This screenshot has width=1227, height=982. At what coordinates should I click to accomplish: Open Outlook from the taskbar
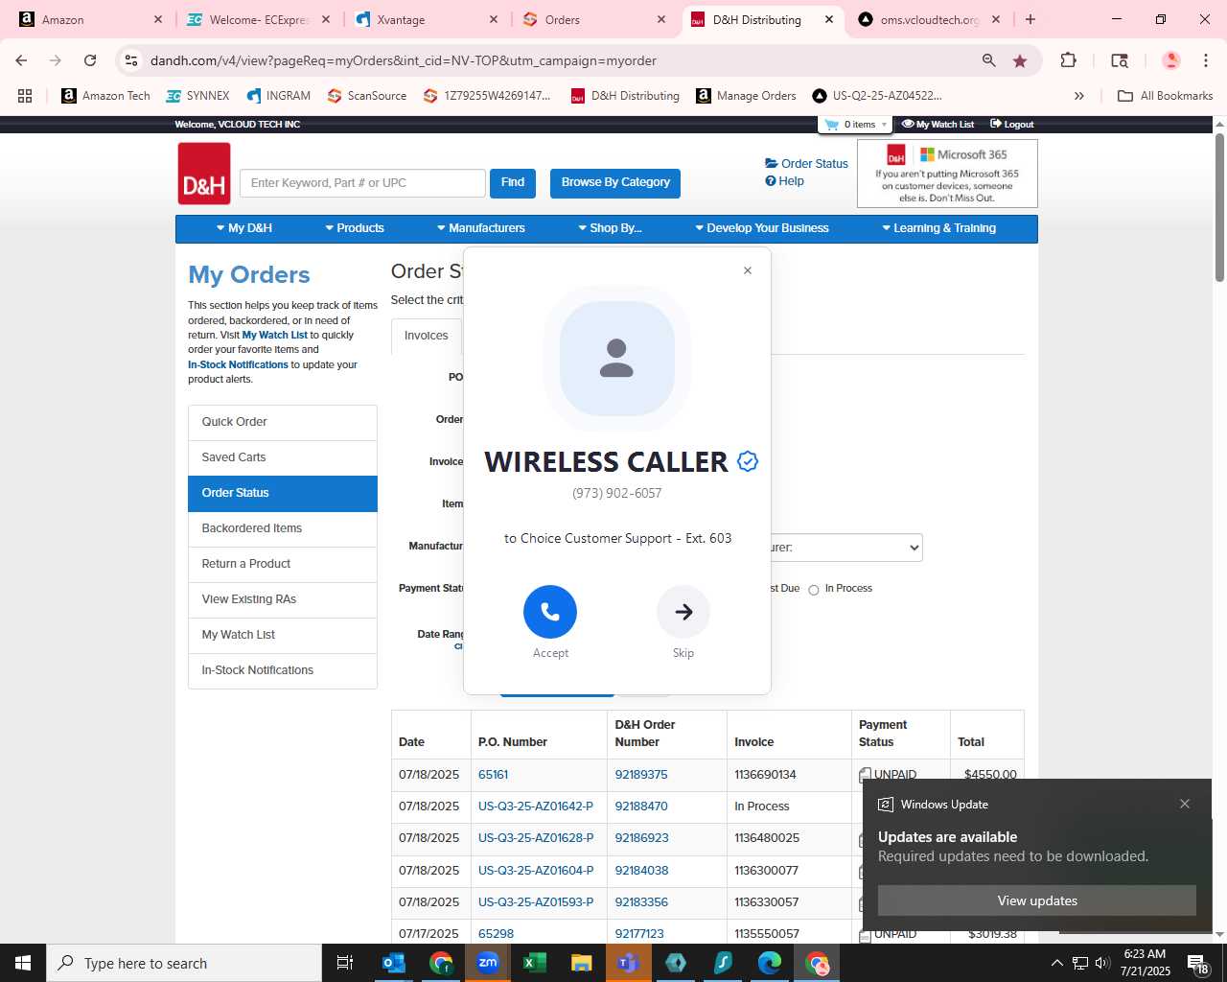pyautogui.click(x=394, y=963)
